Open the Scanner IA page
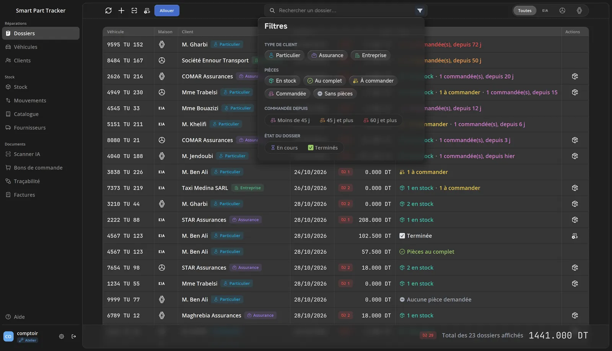The height and width of the screenshot is (351, 612). click(41, 154)
